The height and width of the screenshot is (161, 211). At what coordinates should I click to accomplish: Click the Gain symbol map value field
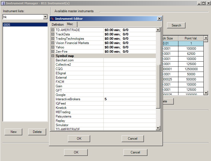(130, 86)
